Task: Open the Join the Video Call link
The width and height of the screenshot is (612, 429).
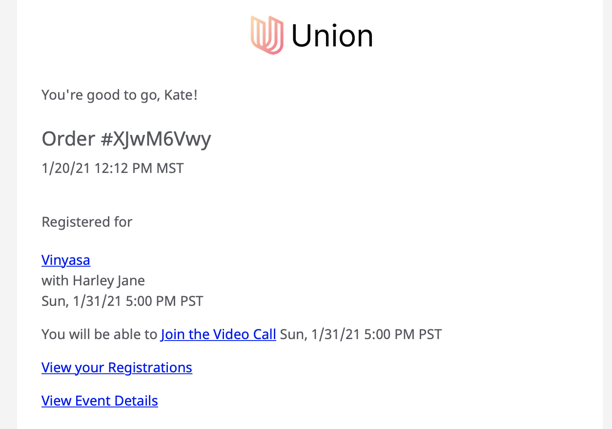Action: pos(218,334)
